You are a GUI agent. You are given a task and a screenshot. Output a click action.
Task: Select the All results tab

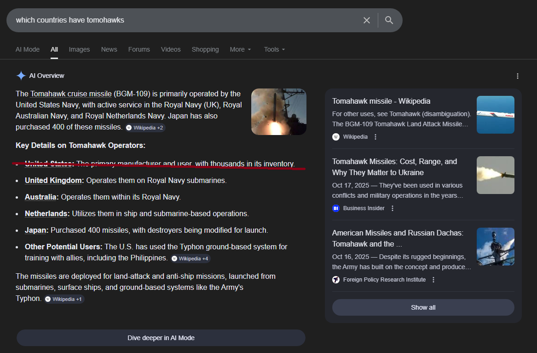tap(54, 49)
